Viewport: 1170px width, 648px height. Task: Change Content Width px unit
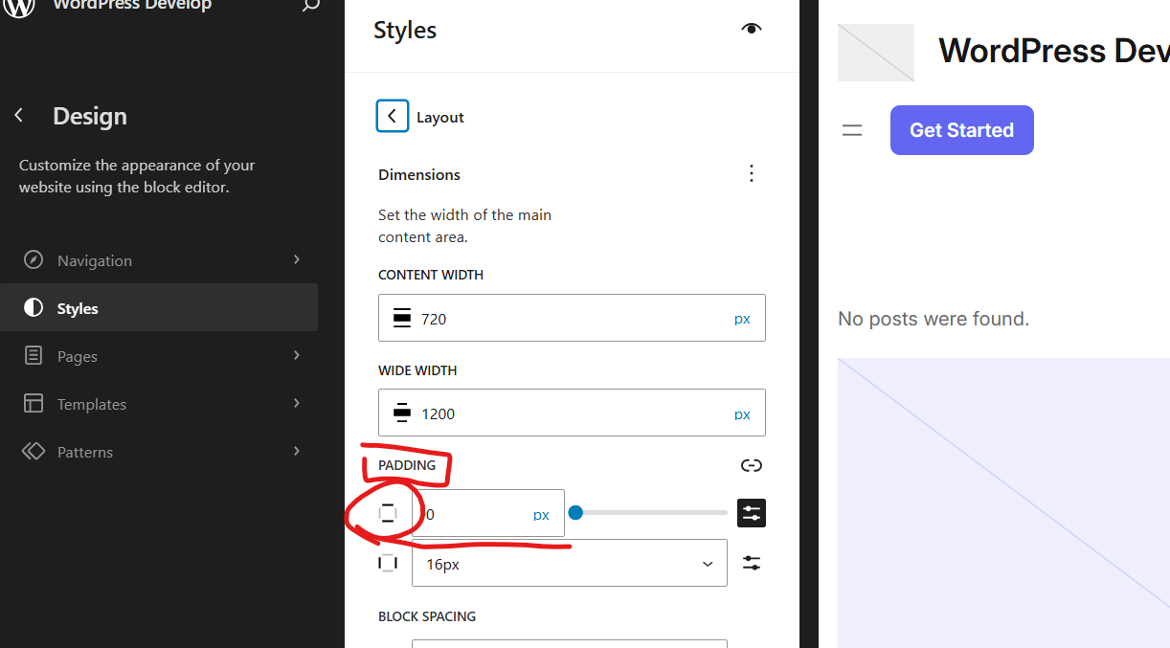[x=742, y=319]
